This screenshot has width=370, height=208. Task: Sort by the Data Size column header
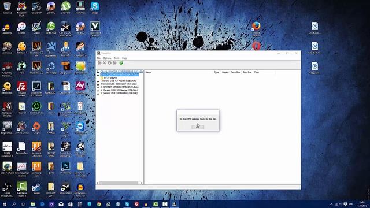point(235,72)
